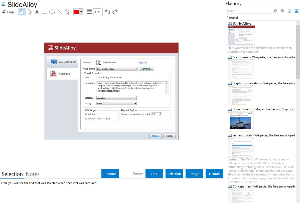Viewport: 300px width, 203px height.
Task: Click Concept map - Wikipedia snapshot title
Action: coord(264,186)
